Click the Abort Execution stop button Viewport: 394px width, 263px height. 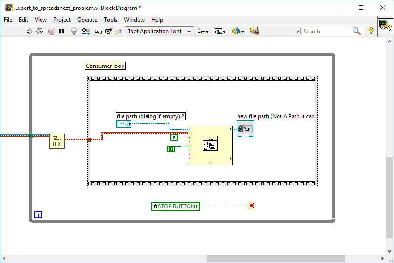pos(51,32)
